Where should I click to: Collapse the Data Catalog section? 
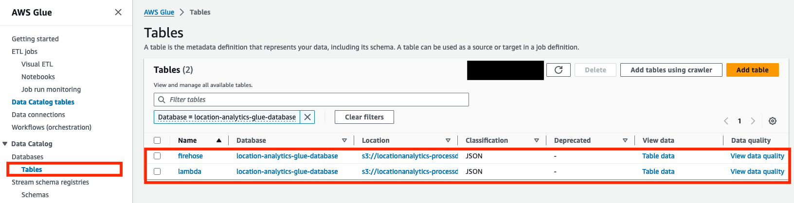point(5,144)
